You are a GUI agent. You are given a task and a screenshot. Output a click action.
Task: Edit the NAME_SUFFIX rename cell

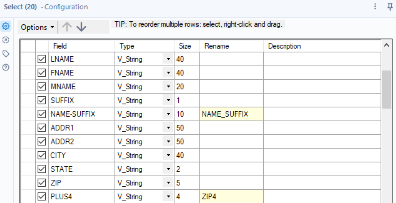pyautogui.click(x=231, y=114)
